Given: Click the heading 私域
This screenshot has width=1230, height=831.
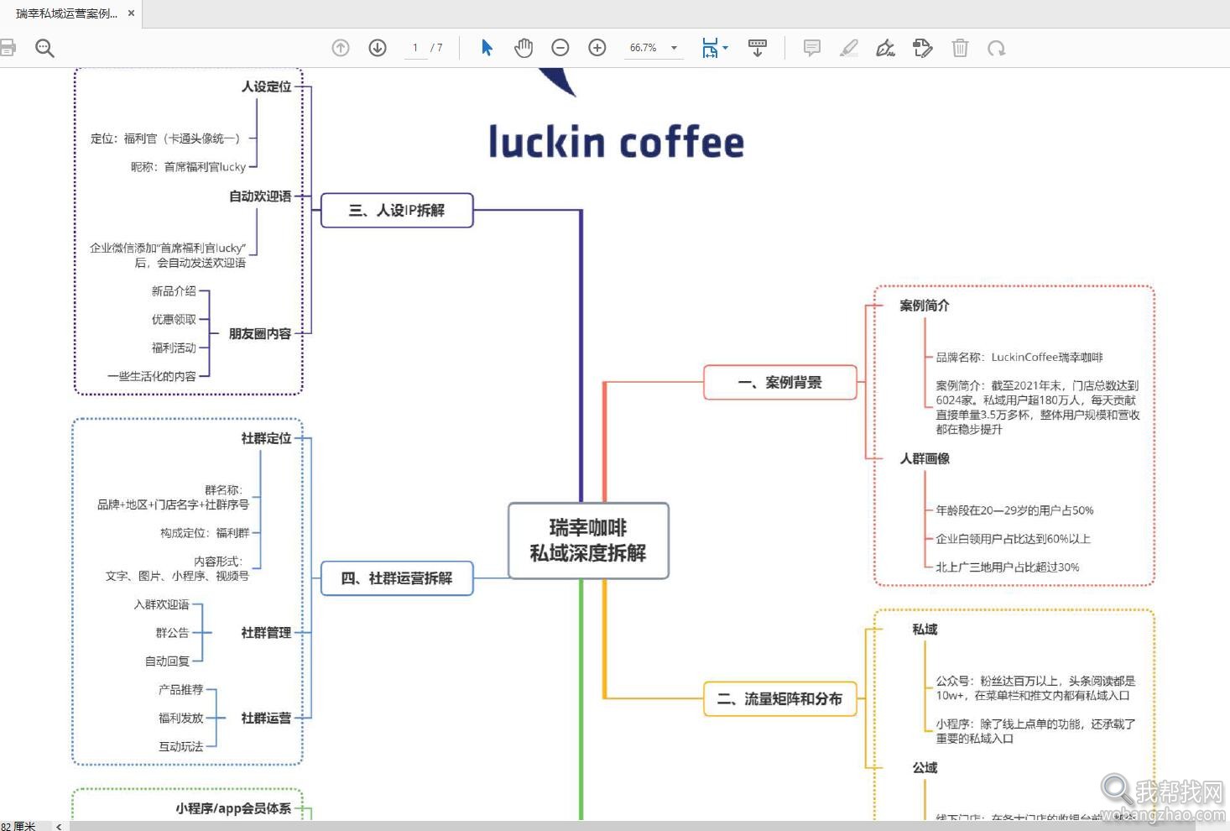Looking at the screenshot, I should coord(925,630).
